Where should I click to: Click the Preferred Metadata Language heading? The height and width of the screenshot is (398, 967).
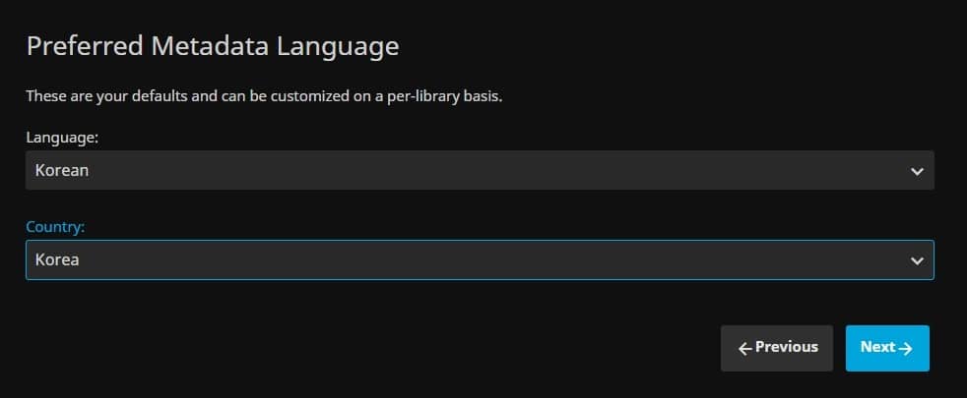[212, 45]
